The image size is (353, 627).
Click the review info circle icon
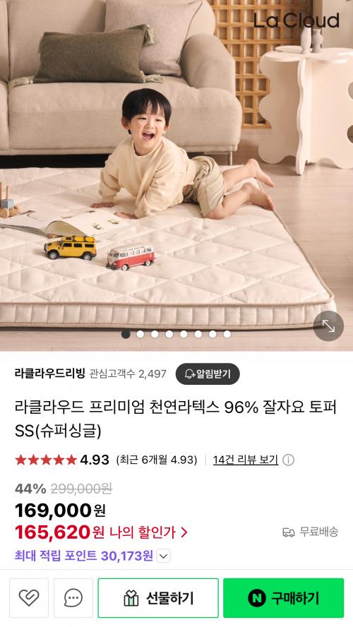pyautogui.click(x=288, y=460)
